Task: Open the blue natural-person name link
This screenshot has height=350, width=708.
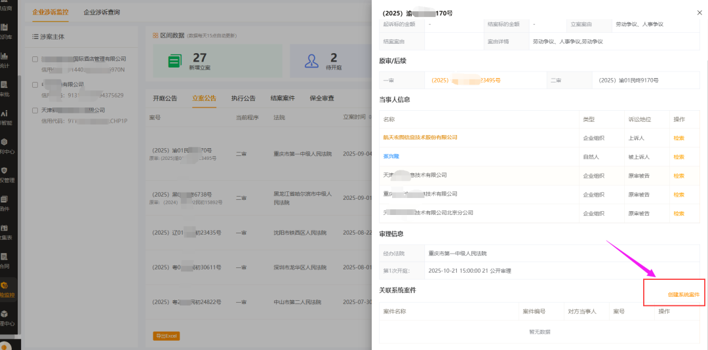Action: click(391, 156)
